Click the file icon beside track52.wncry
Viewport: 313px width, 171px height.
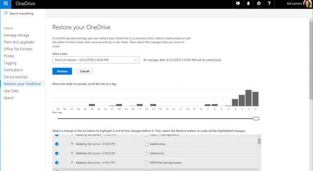tap(146, 144)
